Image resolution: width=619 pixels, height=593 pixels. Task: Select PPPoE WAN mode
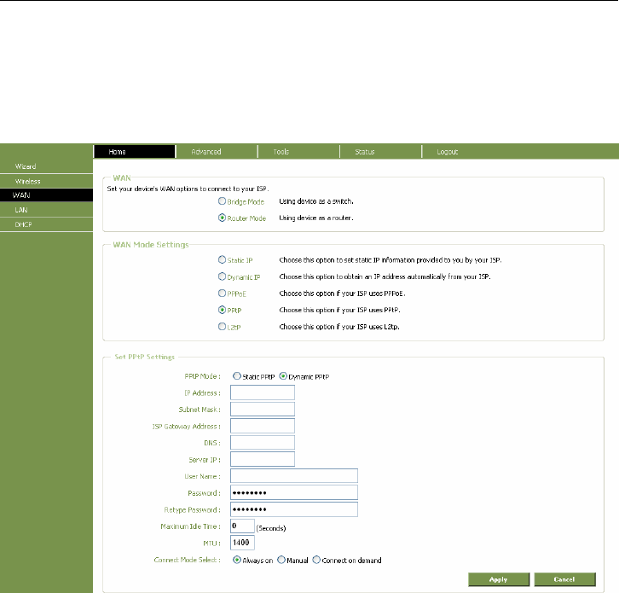tap(223, 294)
